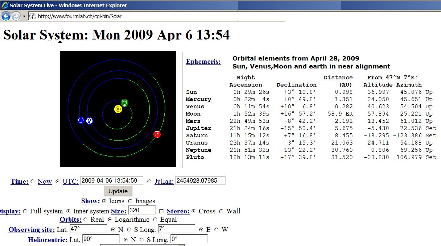Select the UTC time radio button
This screenshot has height=246, width=441.
click(58, 182)
